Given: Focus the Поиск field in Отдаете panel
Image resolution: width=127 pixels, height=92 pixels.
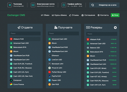Looking at the screenshot, I should [x=25, y=33].
